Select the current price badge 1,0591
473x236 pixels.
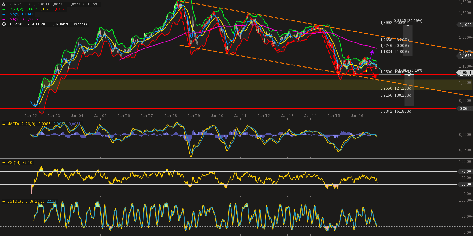click(x=465, y=73)
